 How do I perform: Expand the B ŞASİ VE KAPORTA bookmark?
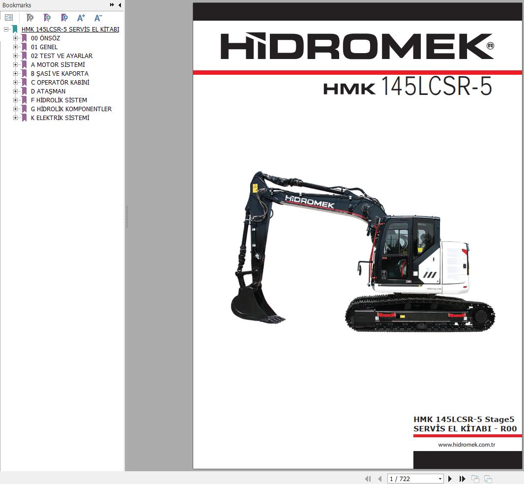pos(15,74)
